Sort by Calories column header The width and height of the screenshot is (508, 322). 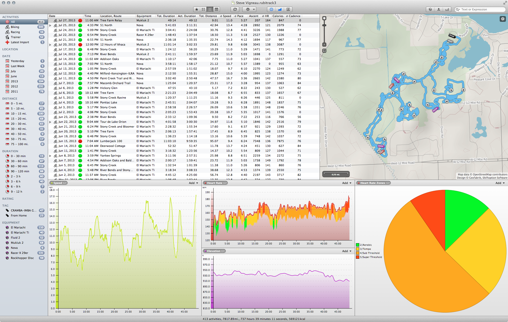click(x=278, y=16)
